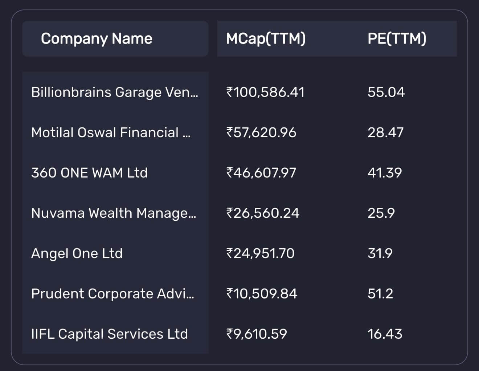Select the 16.43 PE ratio cell
Image resolution: width=479 pixels, height=371 pixels.
point(385,334)
